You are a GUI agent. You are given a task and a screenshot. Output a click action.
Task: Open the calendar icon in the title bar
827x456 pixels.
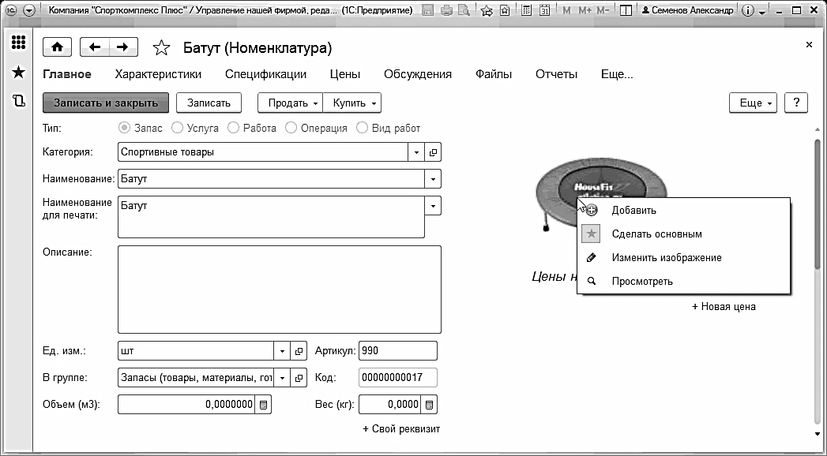click(544, 11)
